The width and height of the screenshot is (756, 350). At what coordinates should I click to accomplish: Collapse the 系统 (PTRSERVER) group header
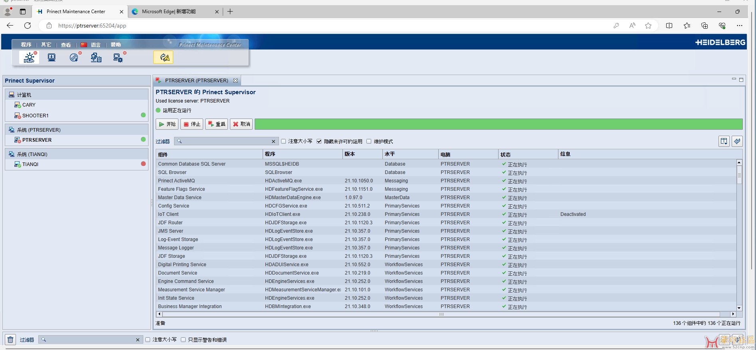click(77, 130)
